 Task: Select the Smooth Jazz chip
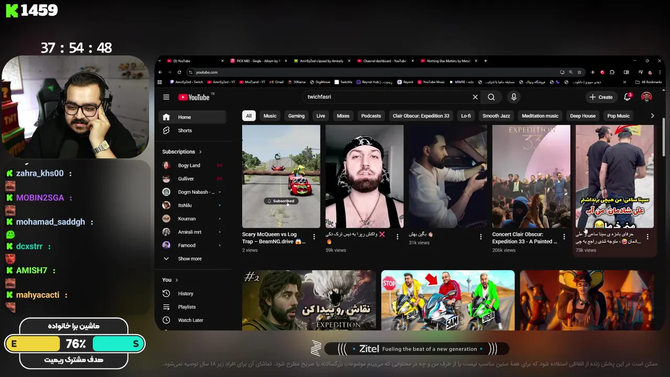point(496,116)
